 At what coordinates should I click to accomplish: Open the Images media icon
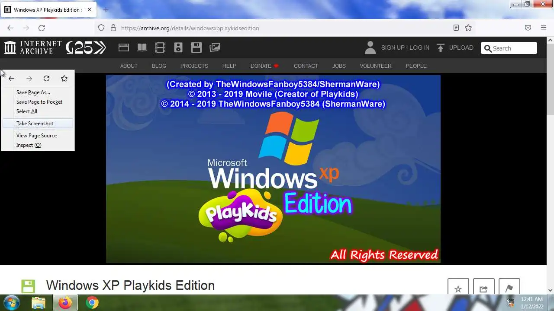[215, 48]
